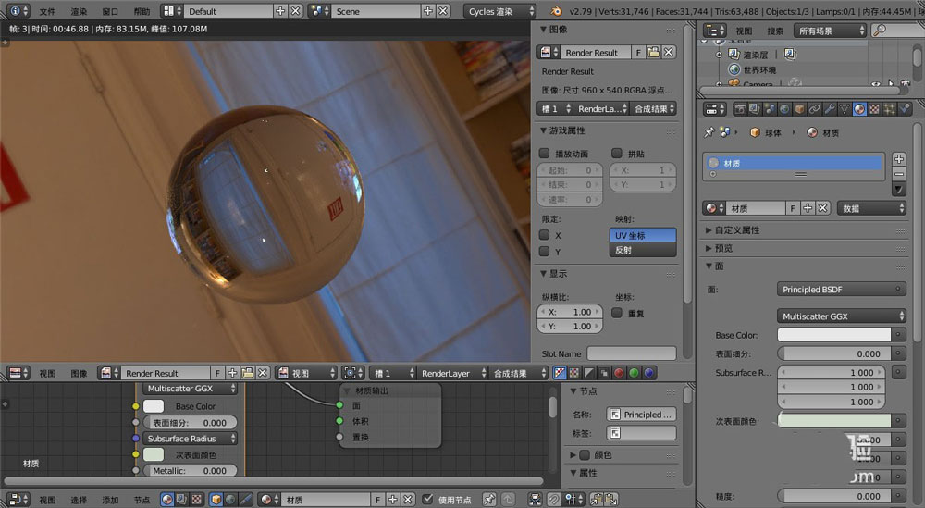925x508 pixels.
Task: Open the 渲染 menu in top bar
Action: click(79, 11)
